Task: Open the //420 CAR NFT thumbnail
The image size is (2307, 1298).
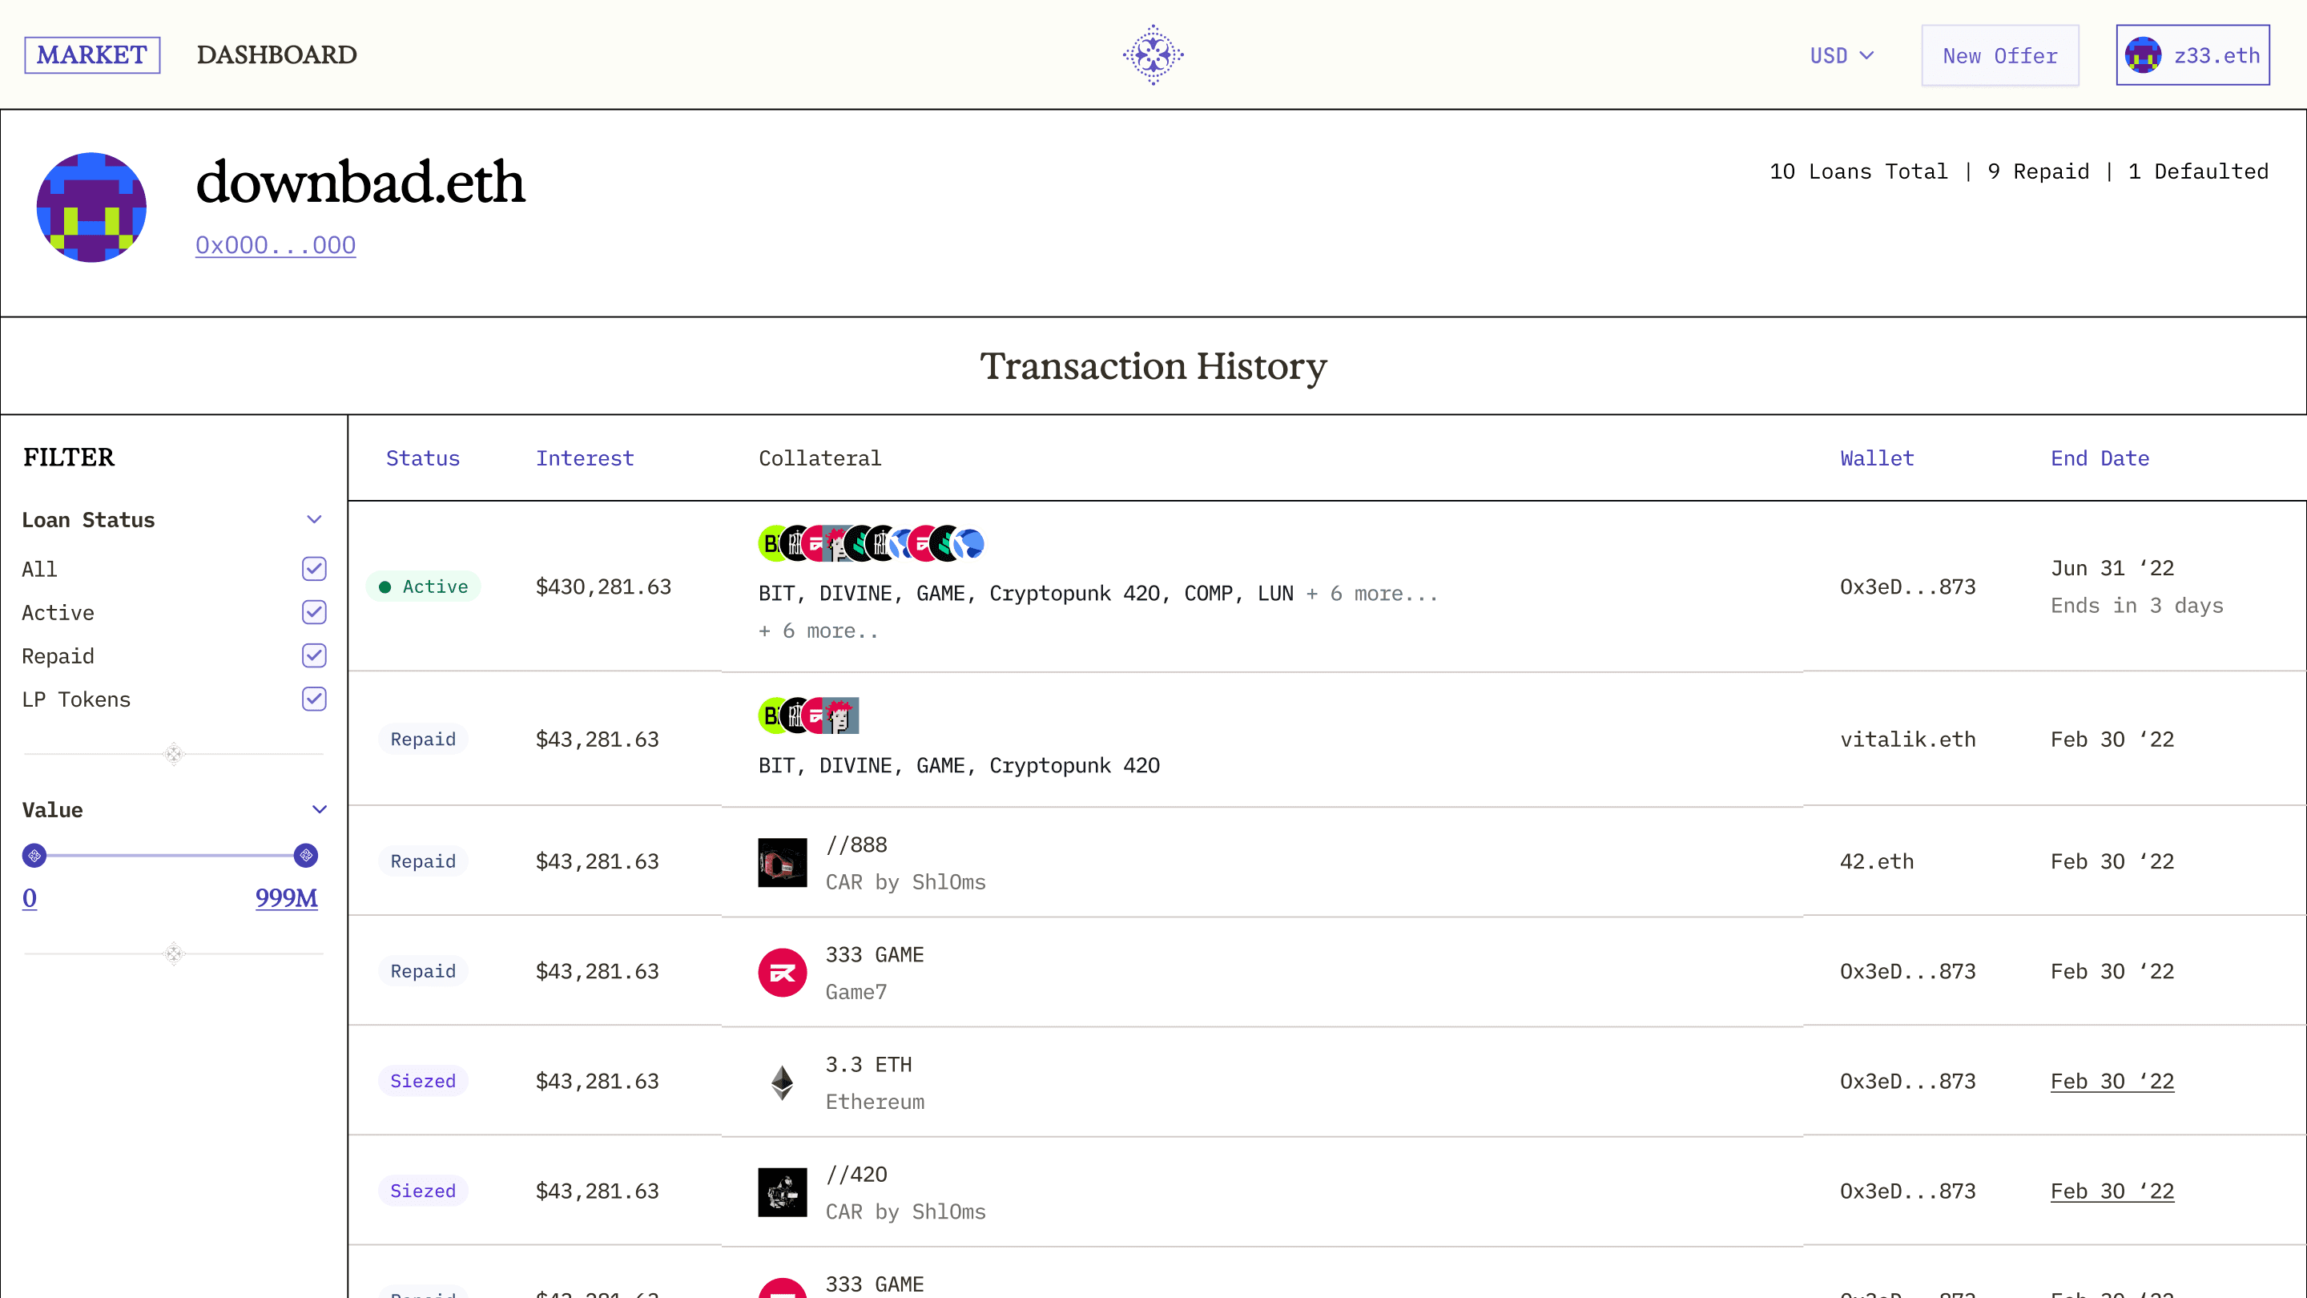Action: coord(782,1191)
